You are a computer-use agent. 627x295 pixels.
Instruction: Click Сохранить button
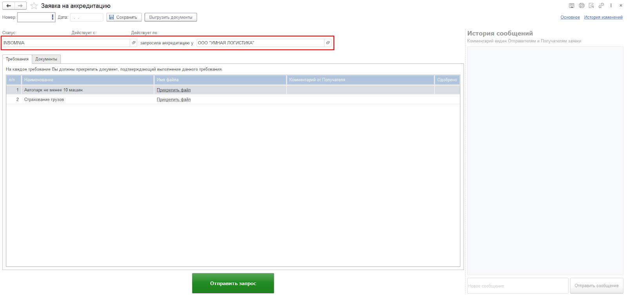(x=124, y=17)
